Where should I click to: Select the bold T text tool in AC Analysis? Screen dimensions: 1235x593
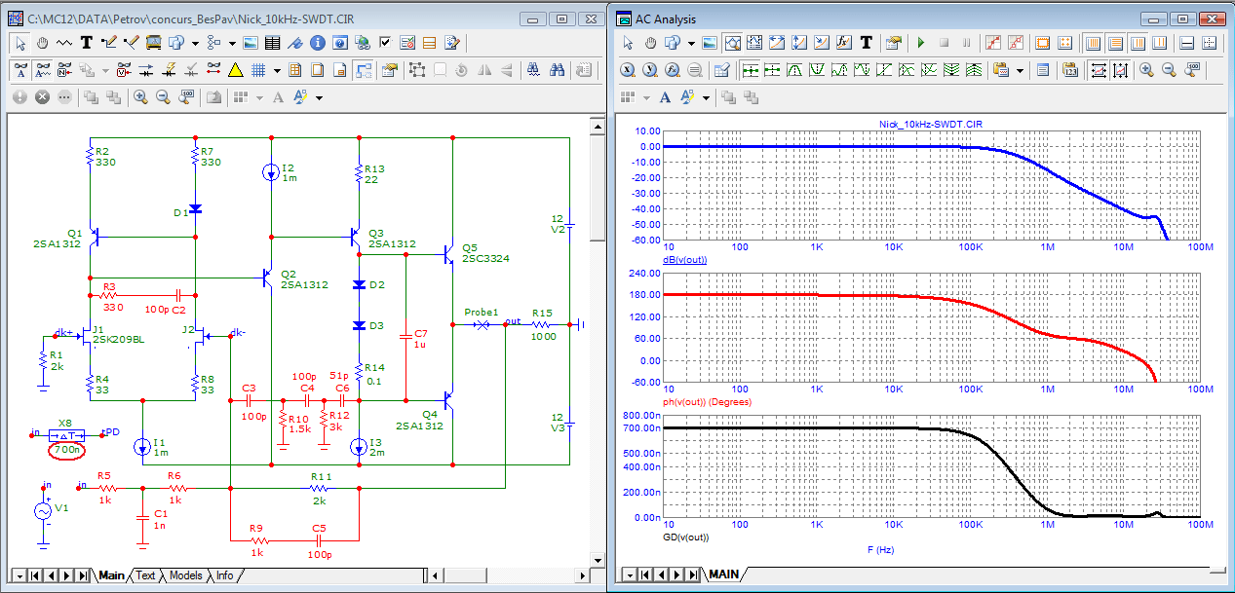866,43
